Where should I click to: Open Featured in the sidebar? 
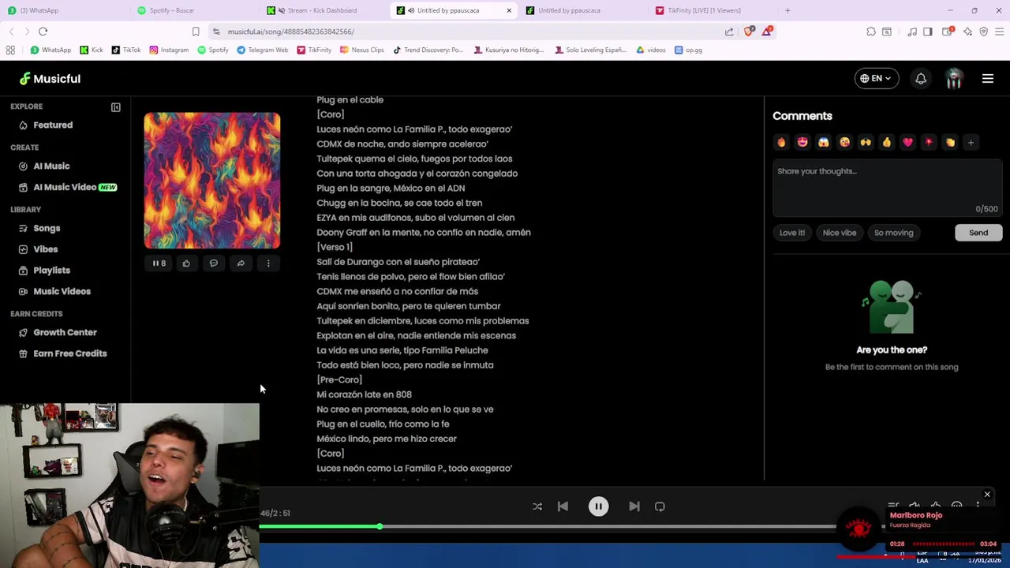pos(53,125)
